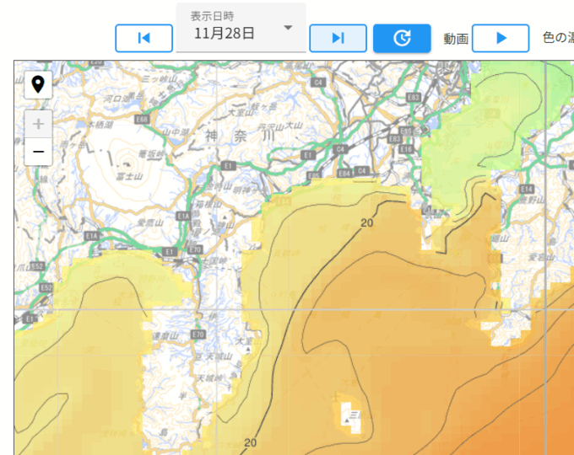Click the dropdown arrow beside 11月28日
The width and height of the screenshot is (574, 455).
(x=289, y=28)
